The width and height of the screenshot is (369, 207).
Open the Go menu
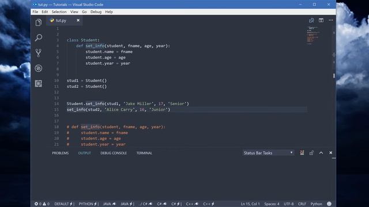point(84,11)
